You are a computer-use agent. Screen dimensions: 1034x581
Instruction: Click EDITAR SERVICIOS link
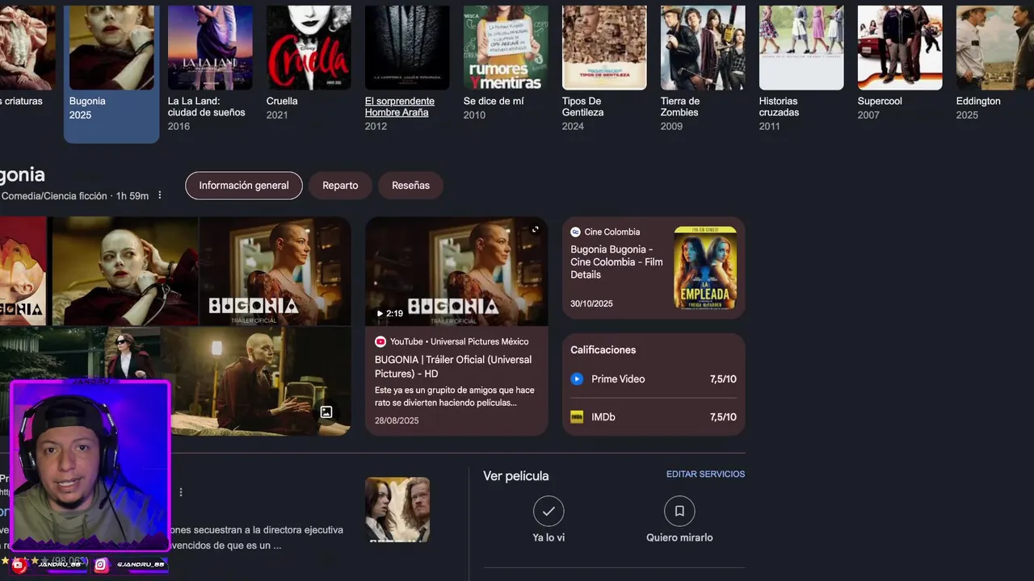tap(705, 474)
